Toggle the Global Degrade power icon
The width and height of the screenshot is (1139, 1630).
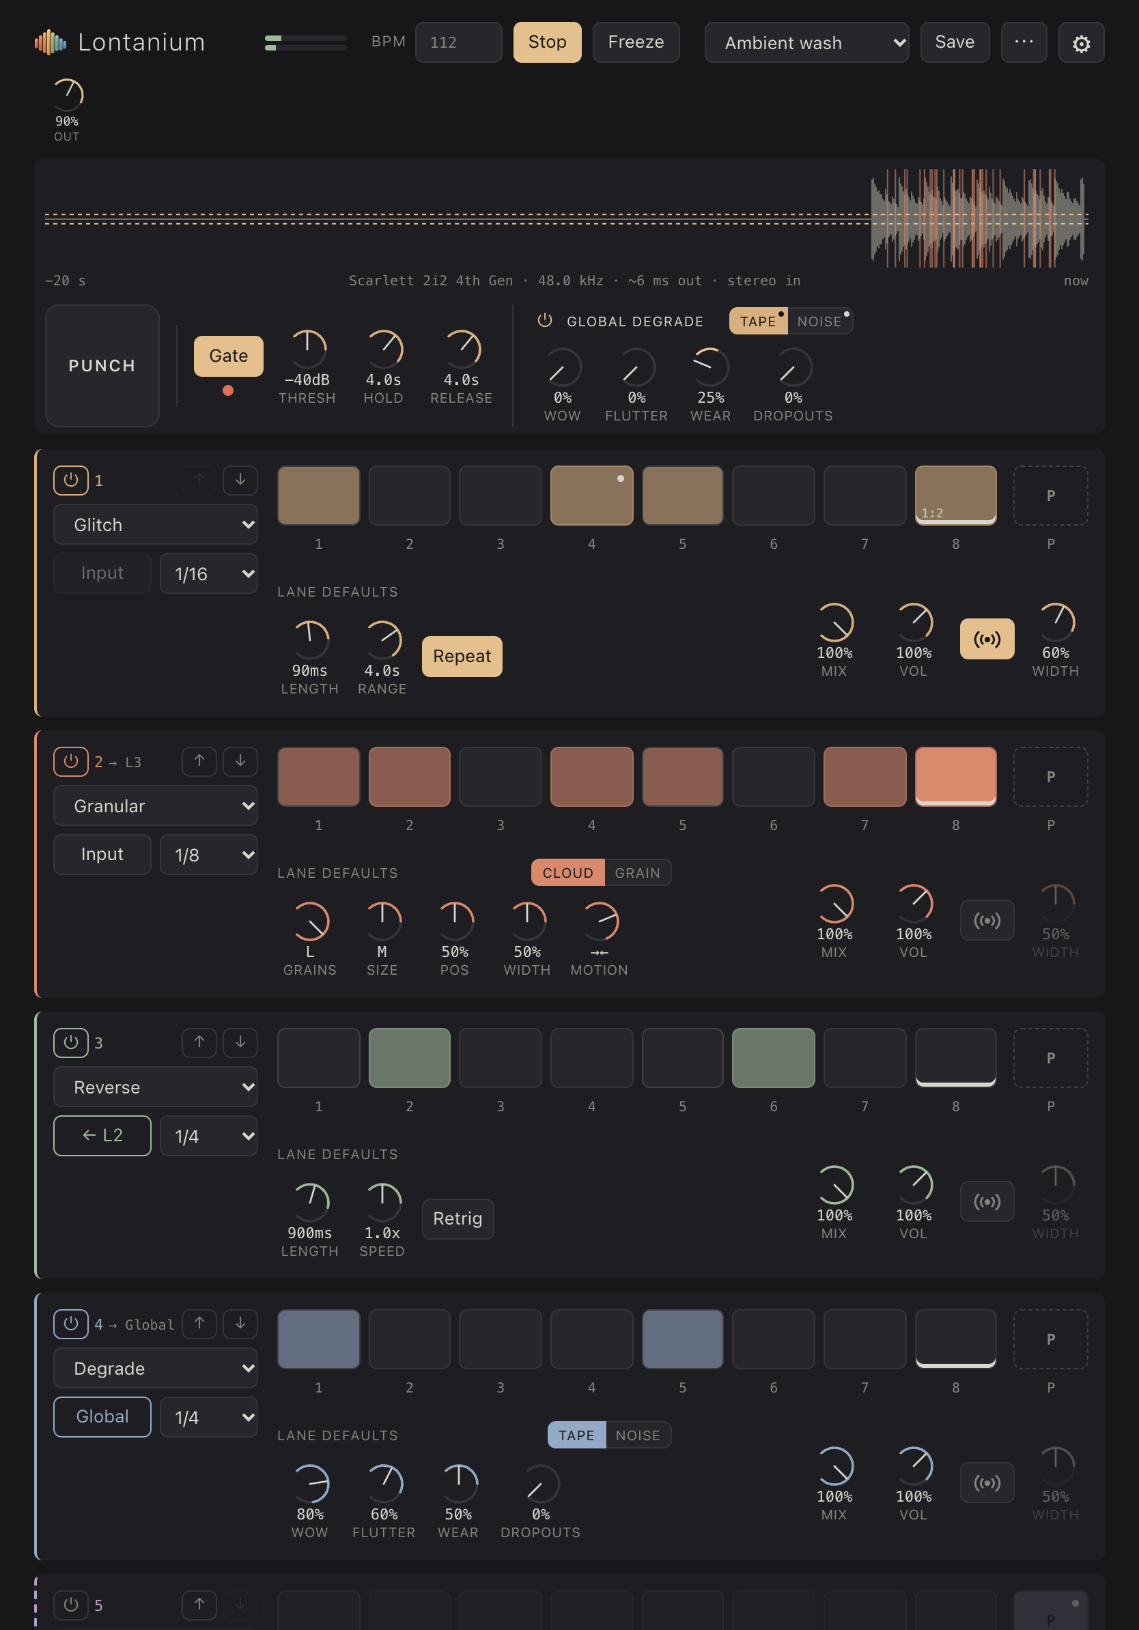coord(545,321)
